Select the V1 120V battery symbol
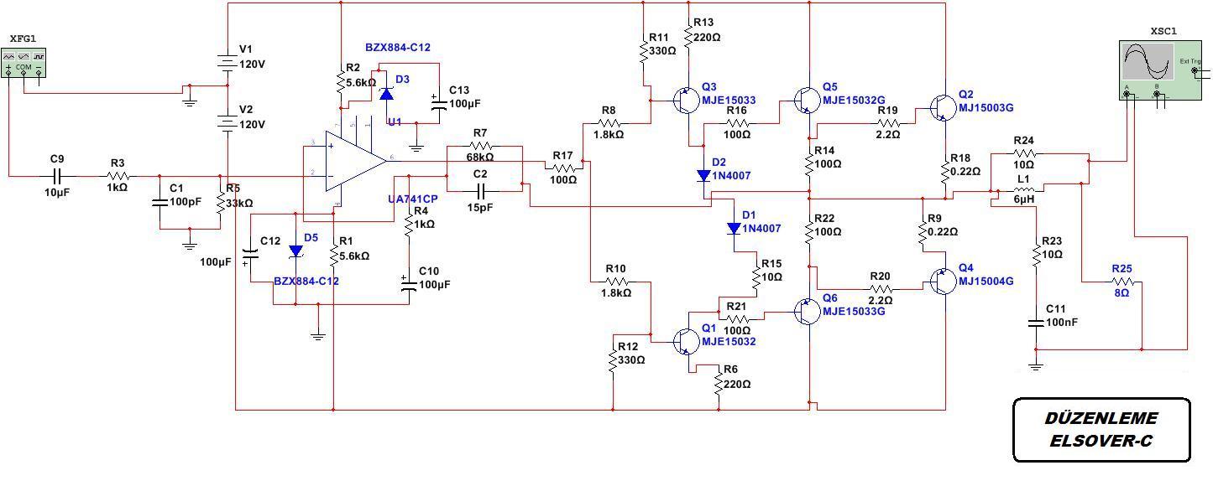Screen dimensions: 1213x486 tap(227, 63)
